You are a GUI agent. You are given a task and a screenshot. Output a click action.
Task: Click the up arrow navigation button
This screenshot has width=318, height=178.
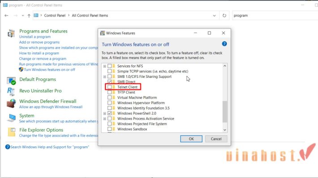tap(29, 16)
